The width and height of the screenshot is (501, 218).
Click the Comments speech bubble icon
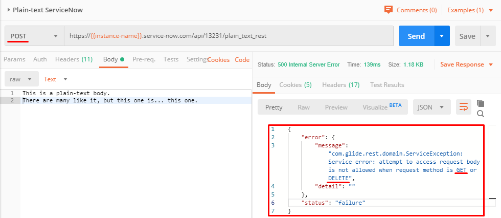(389, 10)
